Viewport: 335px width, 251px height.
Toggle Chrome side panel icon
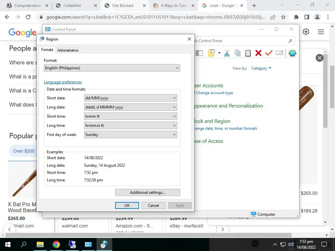[x=307, y=17]
